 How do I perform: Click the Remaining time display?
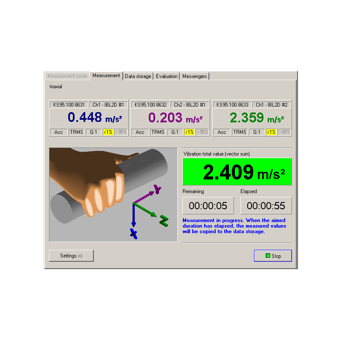pos(208,206)
